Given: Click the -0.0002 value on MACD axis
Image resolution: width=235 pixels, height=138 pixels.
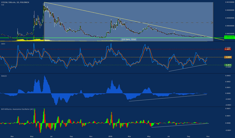Looking at the screenshot, I should point(228,105).
